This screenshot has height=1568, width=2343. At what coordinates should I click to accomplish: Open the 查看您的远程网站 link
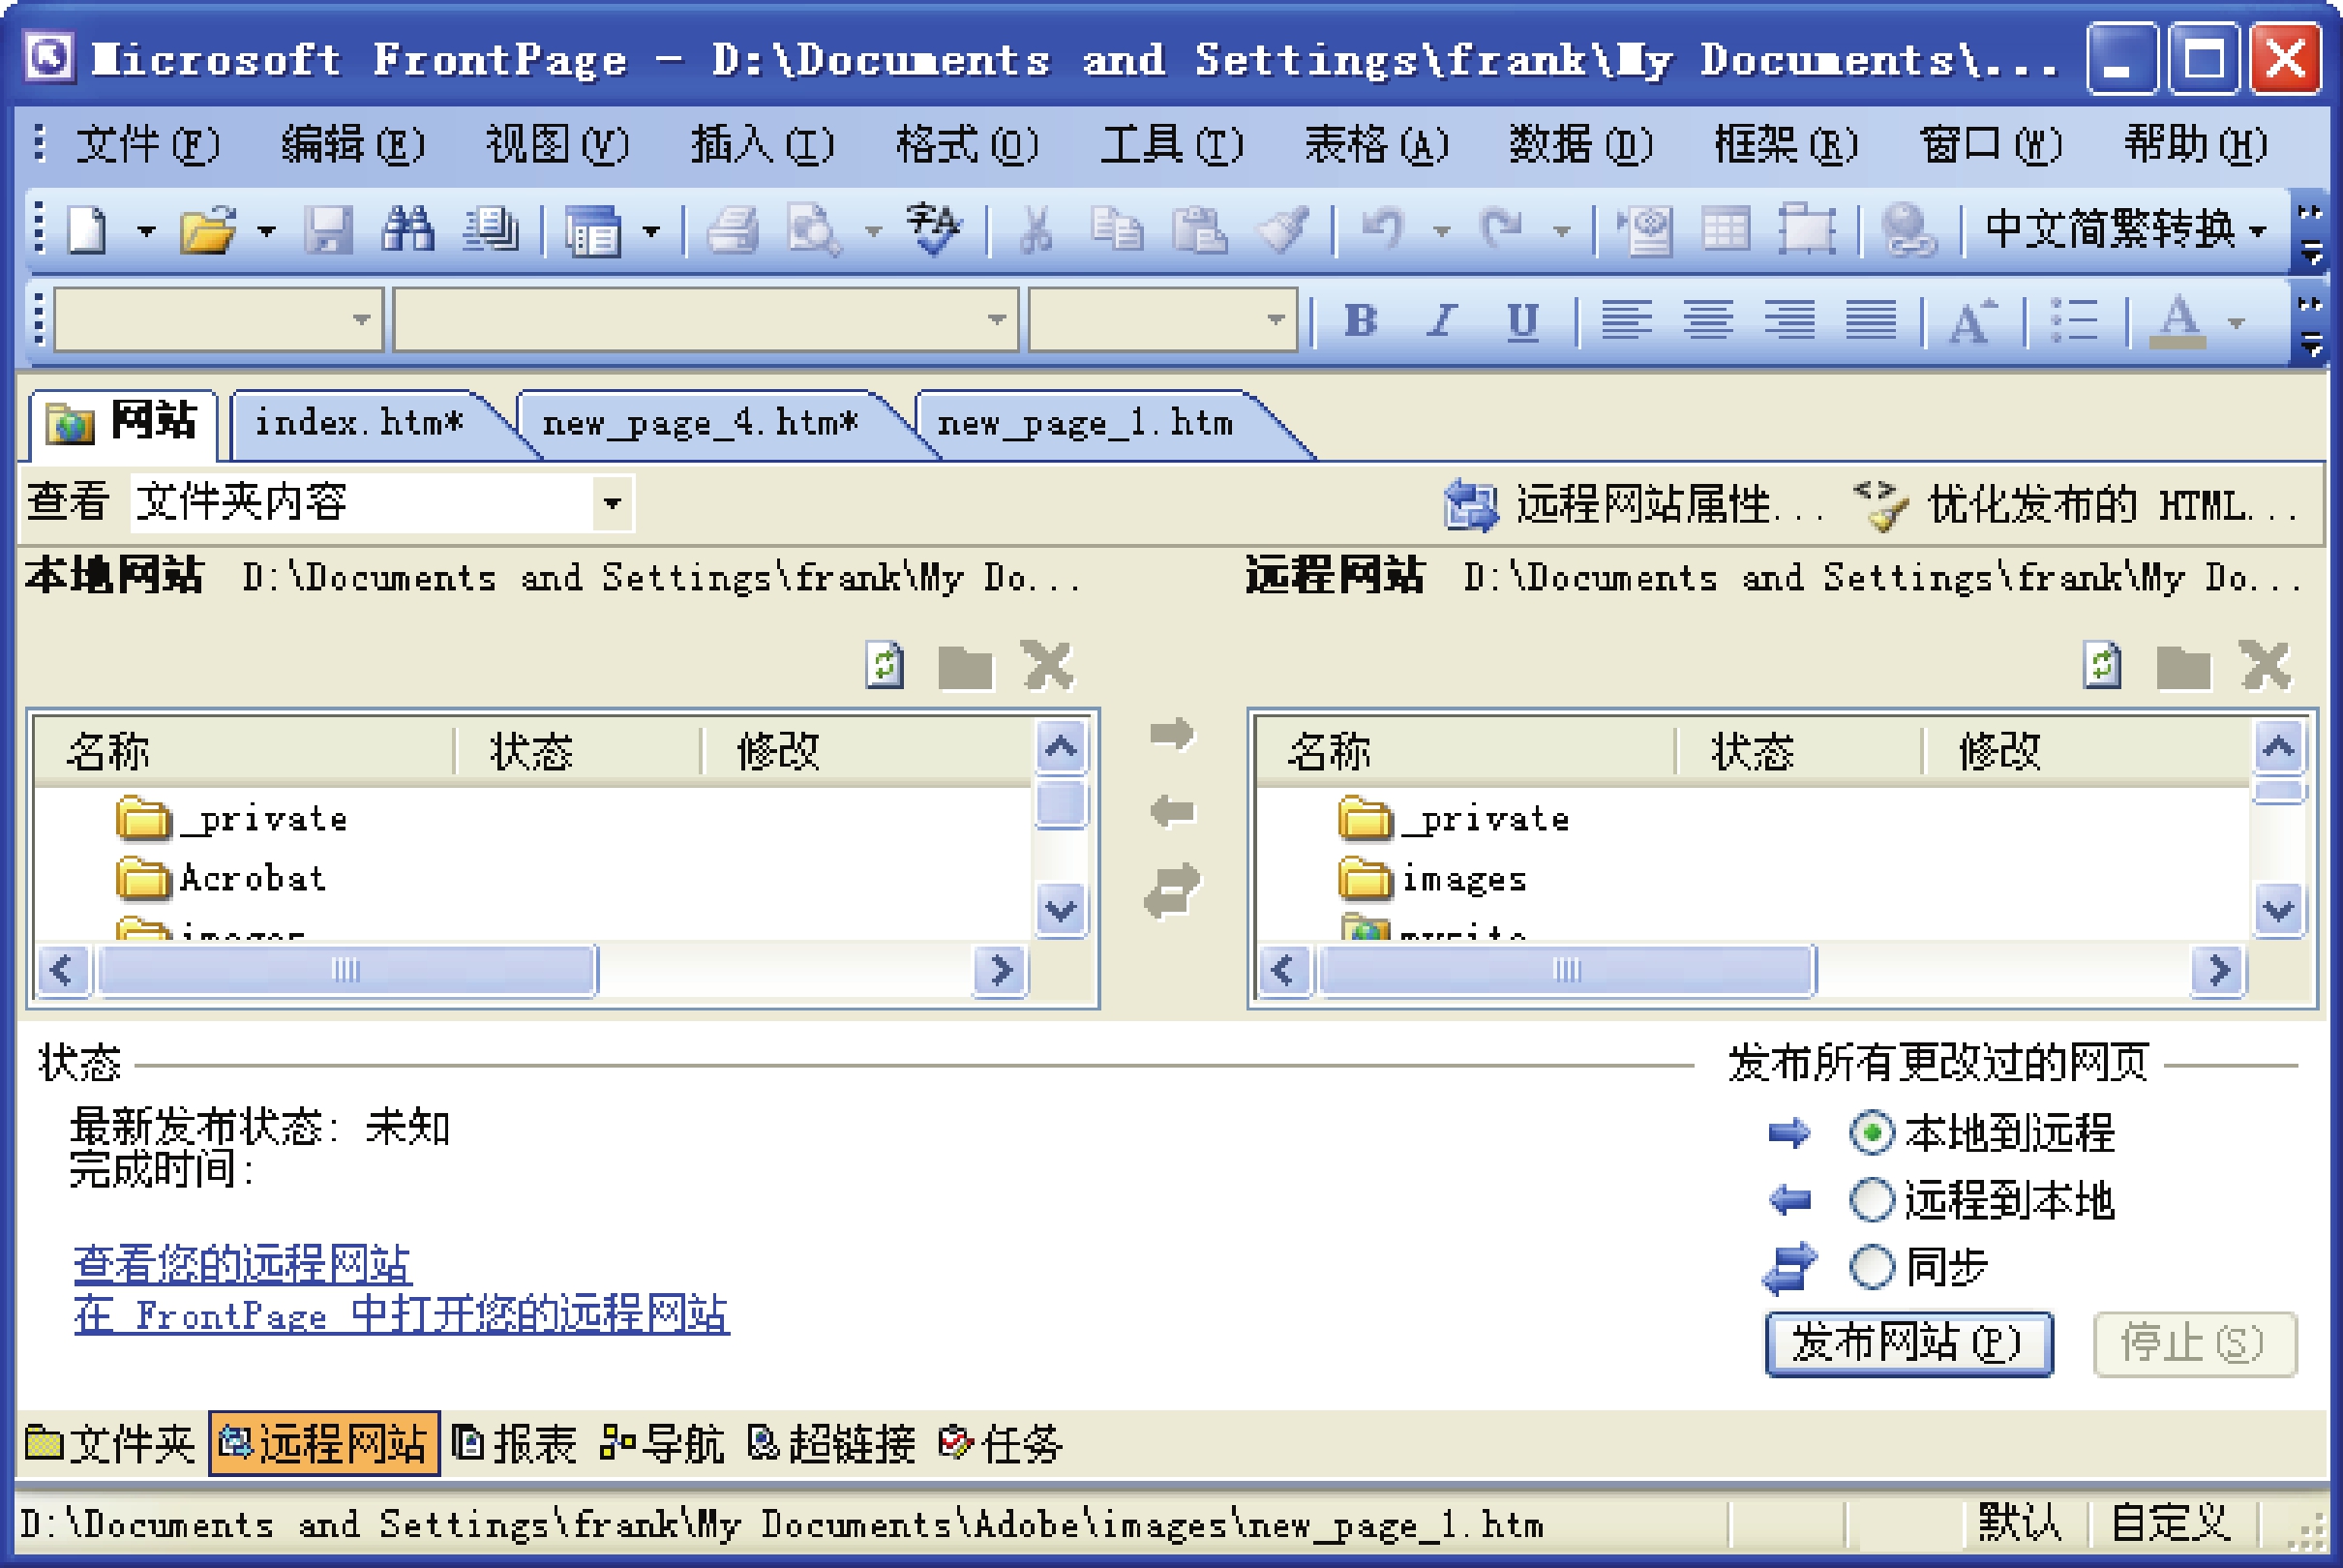coord(243,1264)
